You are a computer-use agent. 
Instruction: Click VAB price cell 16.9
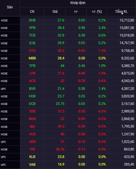[61, 164]
